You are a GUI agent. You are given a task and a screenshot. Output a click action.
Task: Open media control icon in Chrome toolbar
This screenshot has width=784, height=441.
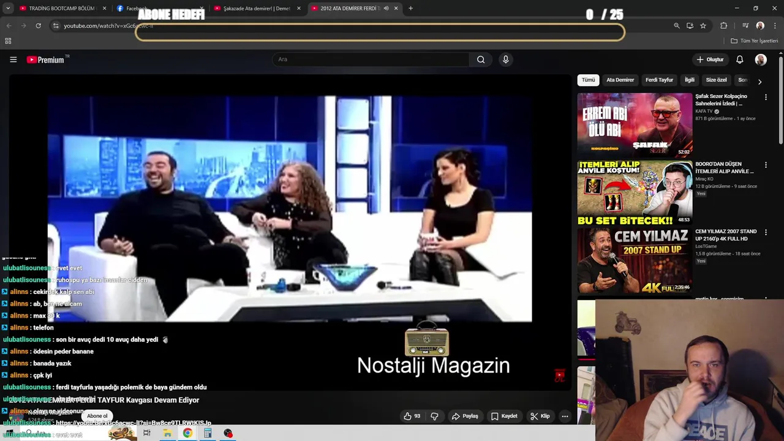coord(745,26)
